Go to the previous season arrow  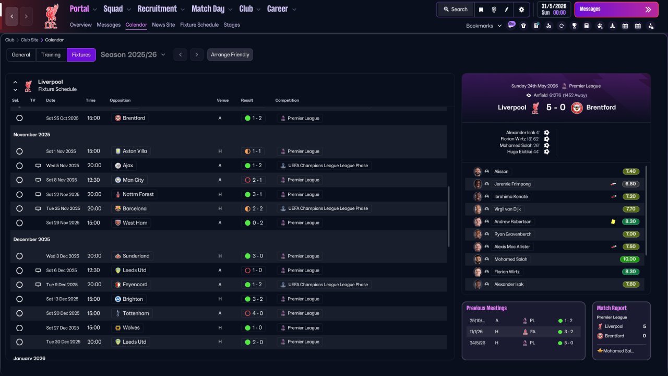180,55
